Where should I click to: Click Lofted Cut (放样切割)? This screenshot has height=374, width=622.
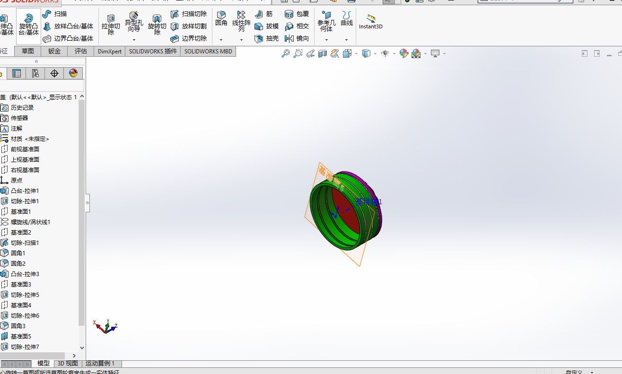click(189, 26)
